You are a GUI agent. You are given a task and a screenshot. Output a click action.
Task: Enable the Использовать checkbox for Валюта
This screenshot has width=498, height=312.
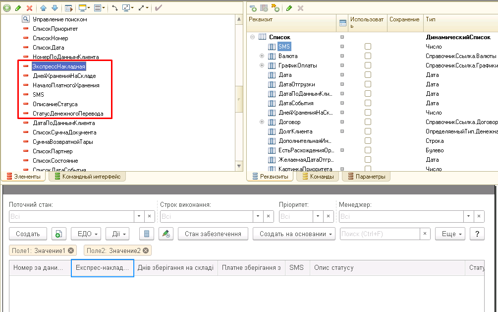(368, 56)
